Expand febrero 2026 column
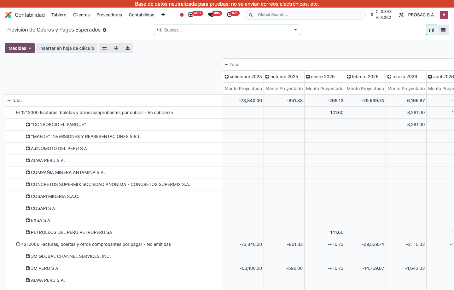Viewport: 454px width, 290px height. click(349, 77)
